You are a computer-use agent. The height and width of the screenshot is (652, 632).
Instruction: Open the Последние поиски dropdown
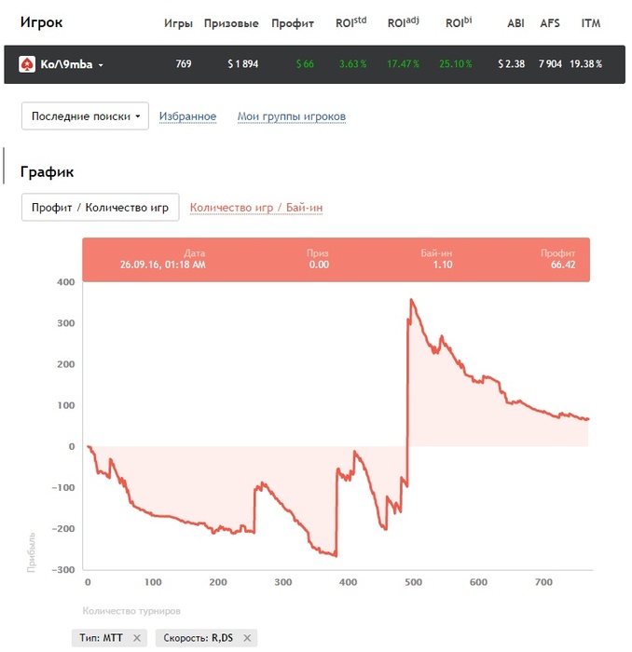tap(85, 116)
